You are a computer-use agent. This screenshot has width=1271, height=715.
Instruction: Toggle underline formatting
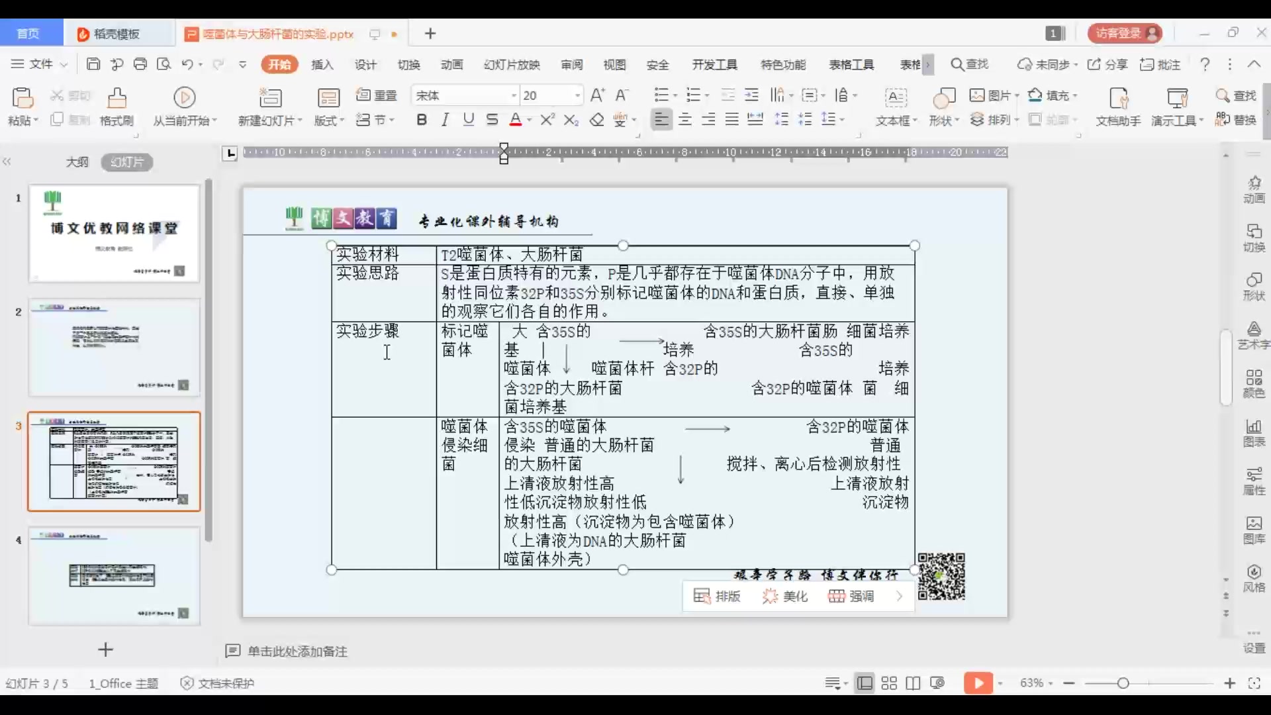469,119
